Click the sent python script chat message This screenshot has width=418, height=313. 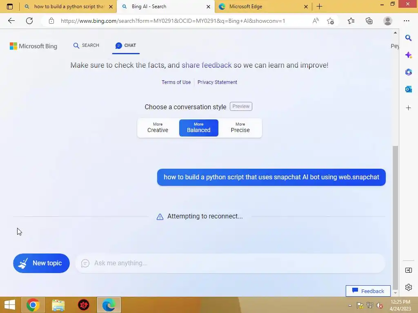[271, 177]
